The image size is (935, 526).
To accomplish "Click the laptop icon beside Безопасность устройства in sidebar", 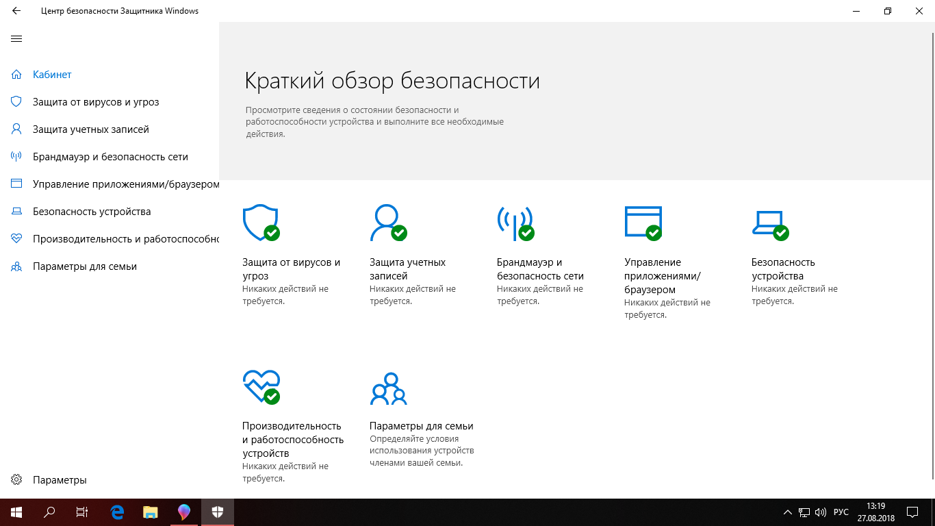I will pos(16,212).
